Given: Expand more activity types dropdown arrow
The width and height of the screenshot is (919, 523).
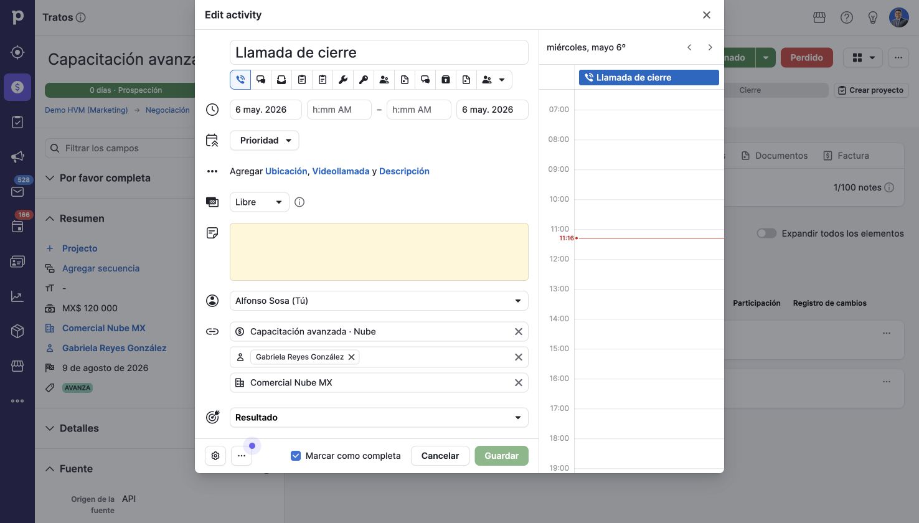Looking at the screenshot, I should [501, 80].
